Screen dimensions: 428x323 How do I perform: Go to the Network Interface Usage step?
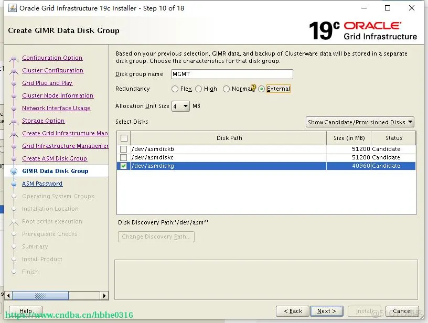click(x=56, y=108)
